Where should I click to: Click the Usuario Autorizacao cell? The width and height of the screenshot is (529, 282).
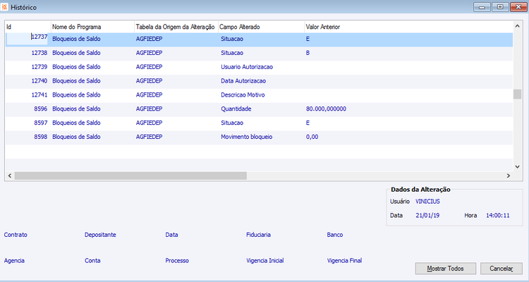tap(247, 67)
